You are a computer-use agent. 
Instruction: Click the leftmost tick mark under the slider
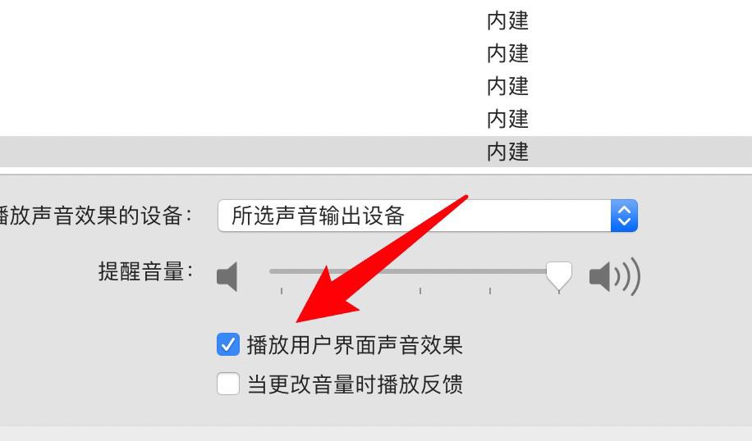click(282, 291)
